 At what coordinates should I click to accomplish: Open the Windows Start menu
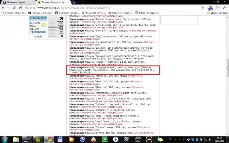[5, 139]
